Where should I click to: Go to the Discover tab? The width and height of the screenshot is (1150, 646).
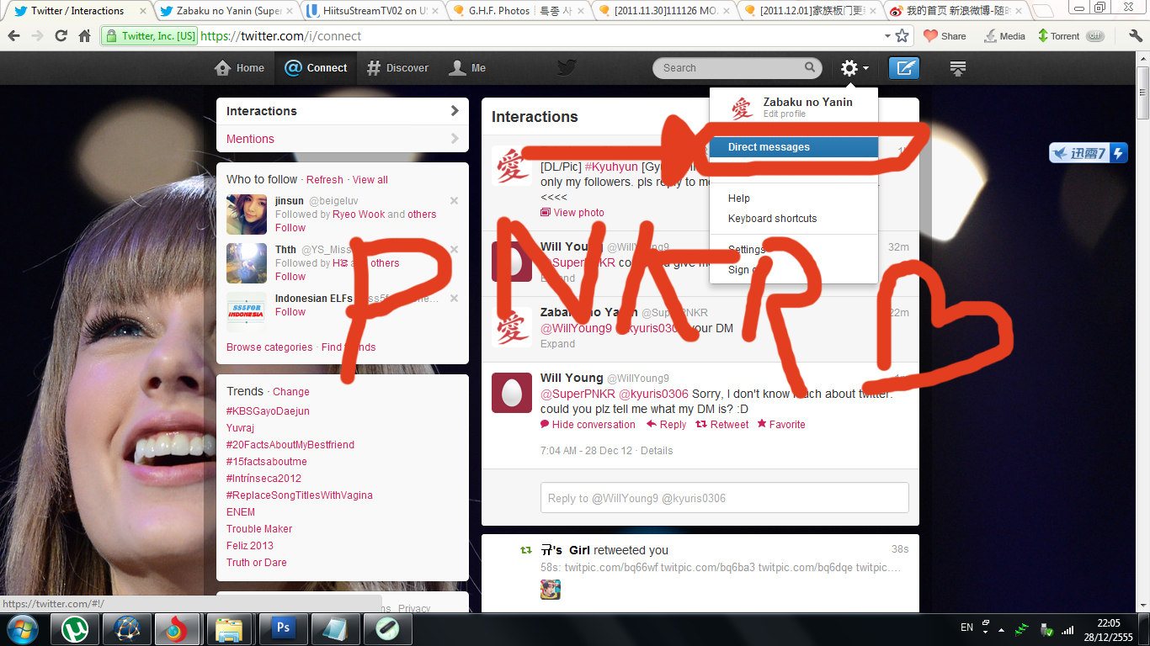coord(397,68)
